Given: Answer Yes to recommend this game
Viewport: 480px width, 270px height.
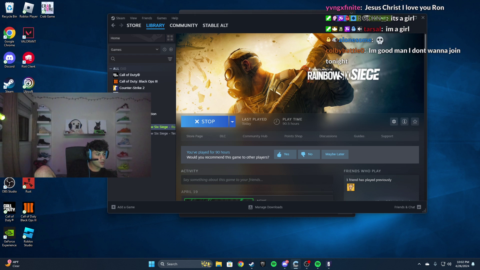Looking at the screenshot, I should (x=285, y=154).
